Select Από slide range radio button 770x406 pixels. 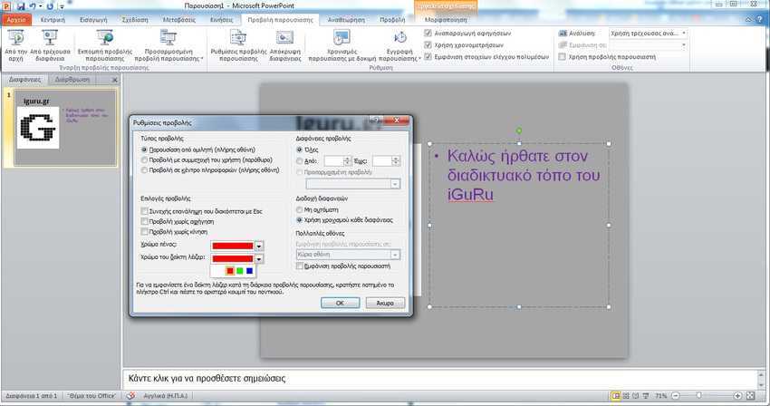(300, 161)
